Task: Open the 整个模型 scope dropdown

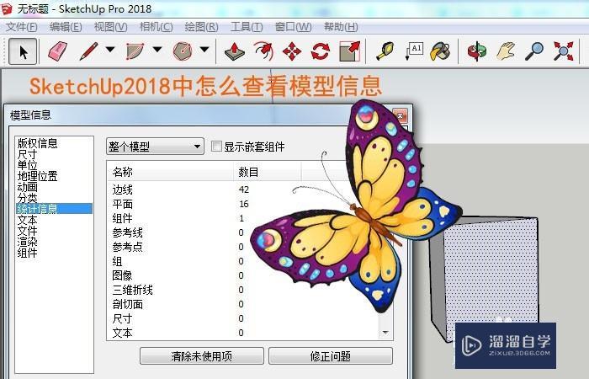Action: [155, 147]
